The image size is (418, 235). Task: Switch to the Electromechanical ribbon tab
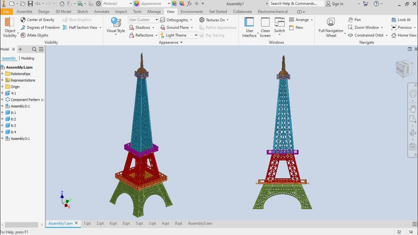click(x=273, y=11)
